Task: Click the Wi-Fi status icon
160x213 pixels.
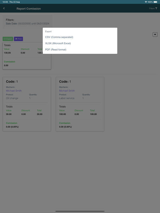Action: (146, 2)
